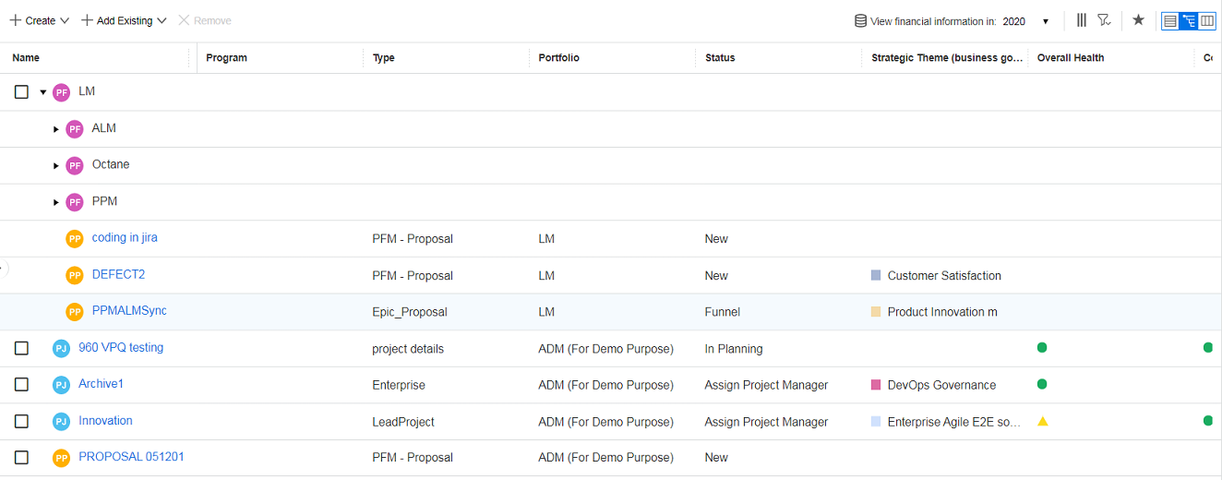Collapse the LM portfolio tree
The height and width of the screenshot is (480, 1222).
click(x=43, y=92)
